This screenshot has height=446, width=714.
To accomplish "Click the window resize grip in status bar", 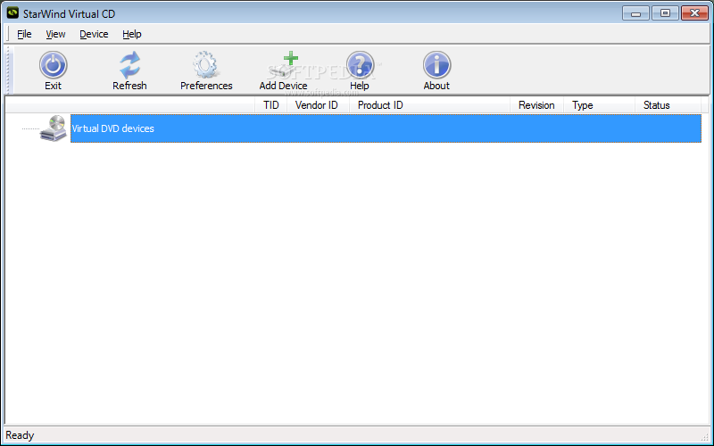I will click(x=705, y=436).
